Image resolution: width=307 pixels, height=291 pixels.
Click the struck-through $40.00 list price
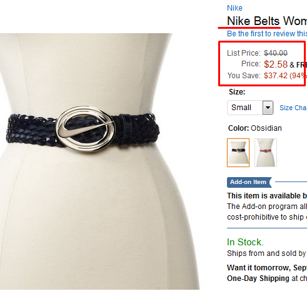276,53
